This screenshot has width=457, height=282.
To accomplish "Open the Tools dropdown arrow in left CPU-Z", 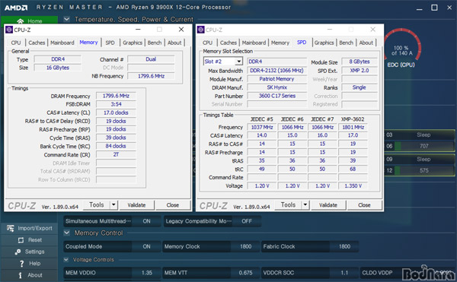I will (x=113, y=205).
